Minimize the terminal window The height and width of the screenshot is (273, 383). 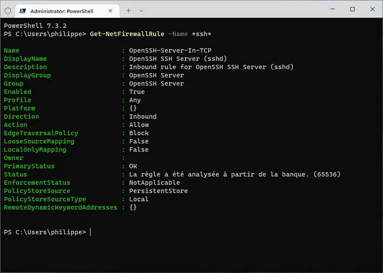(333, 9)
